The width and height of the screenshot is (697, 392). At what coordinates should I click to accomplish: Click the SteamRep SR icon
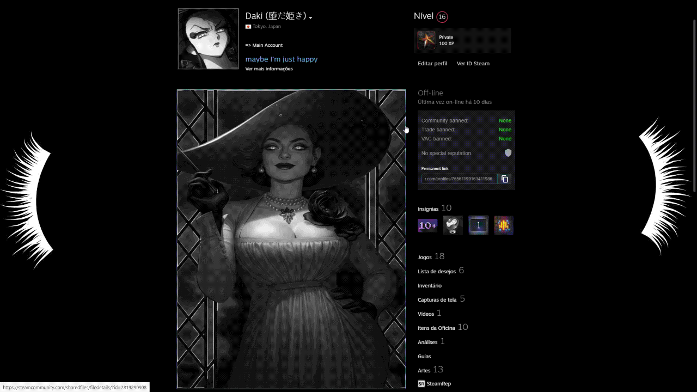pos(421,384)
